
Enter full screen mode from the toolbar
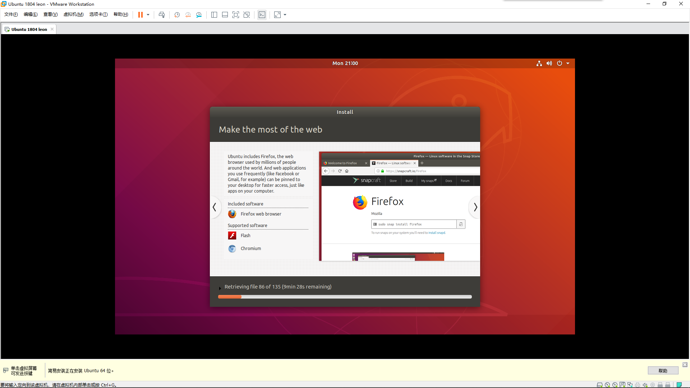pos(236,15)
